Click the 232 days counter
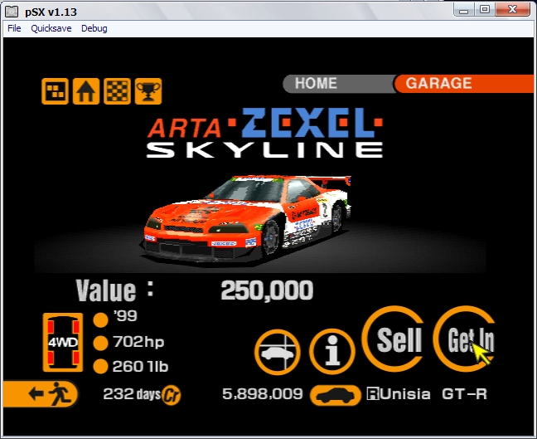Viewport: 537px width, 439px height. click(132, 394)
